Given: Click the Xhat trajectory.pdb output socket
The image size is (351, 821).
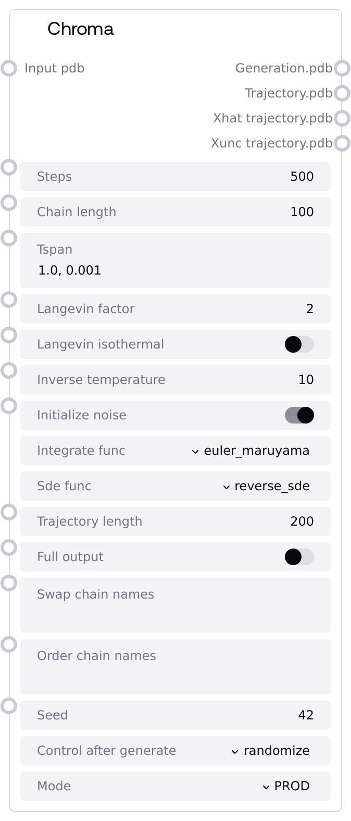Looking at the screenshot, I should 342,118.
